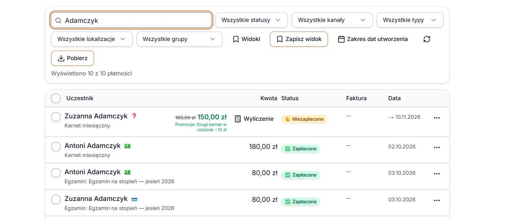530x220 pixels.
Task: Click Wyświetlono 10 z 10 płatności text
Action: coord(91,73)
